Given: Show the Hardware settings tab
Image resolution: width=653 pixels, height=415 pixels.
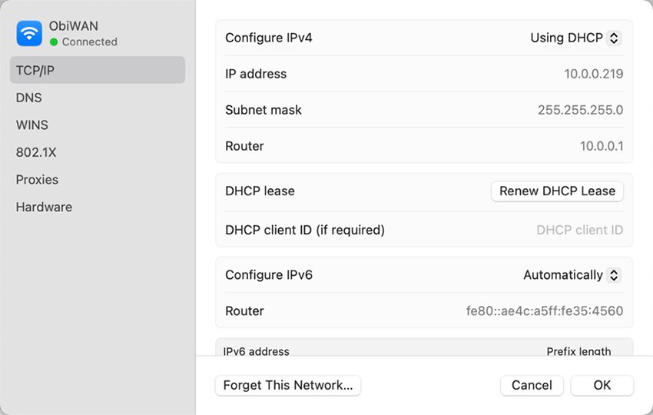Looking at the screenshot, I should (44, 207).
